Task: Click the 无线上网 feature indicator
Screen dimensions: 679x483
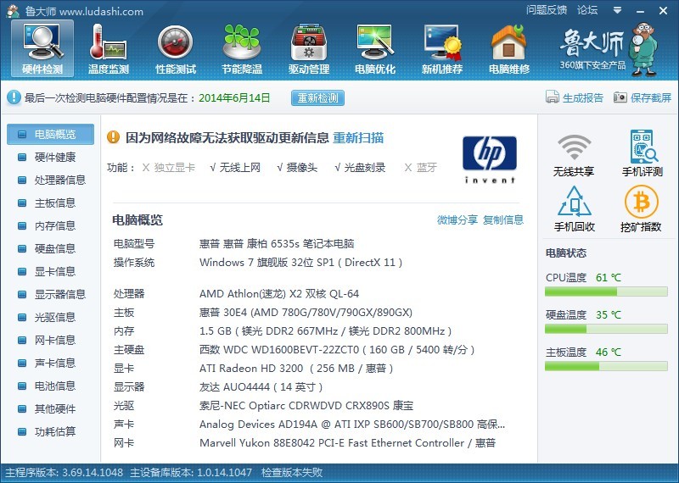Action: coord(235,168)
